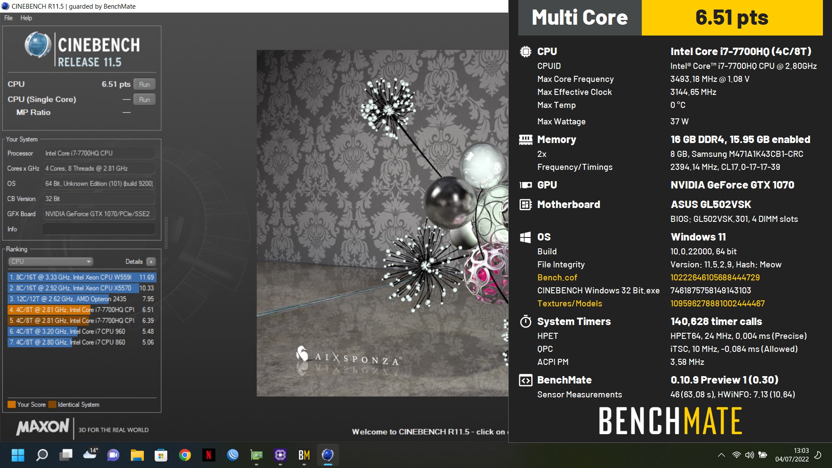Click the Bench.cof hash value

pyautogui.click(x=715, y=277)
